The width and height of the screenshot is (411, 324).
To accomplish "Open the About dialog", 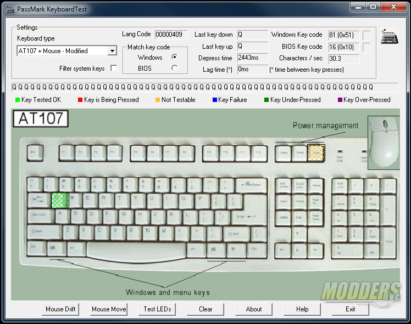I will pyautogui.click(x=254, y=309).
